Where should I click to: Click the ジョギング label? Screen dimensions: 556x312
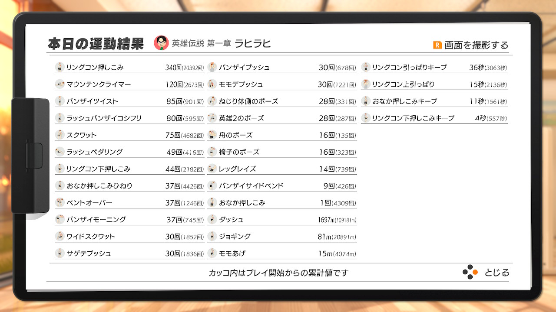click(235, 237)
